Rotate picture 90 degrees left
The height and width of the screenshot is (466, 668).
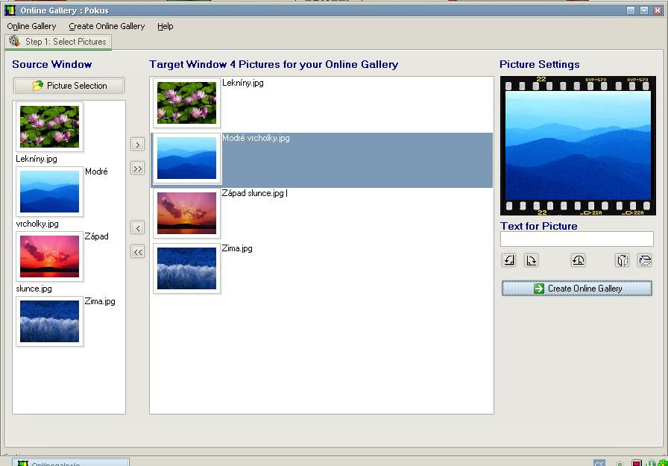point(509,260)
